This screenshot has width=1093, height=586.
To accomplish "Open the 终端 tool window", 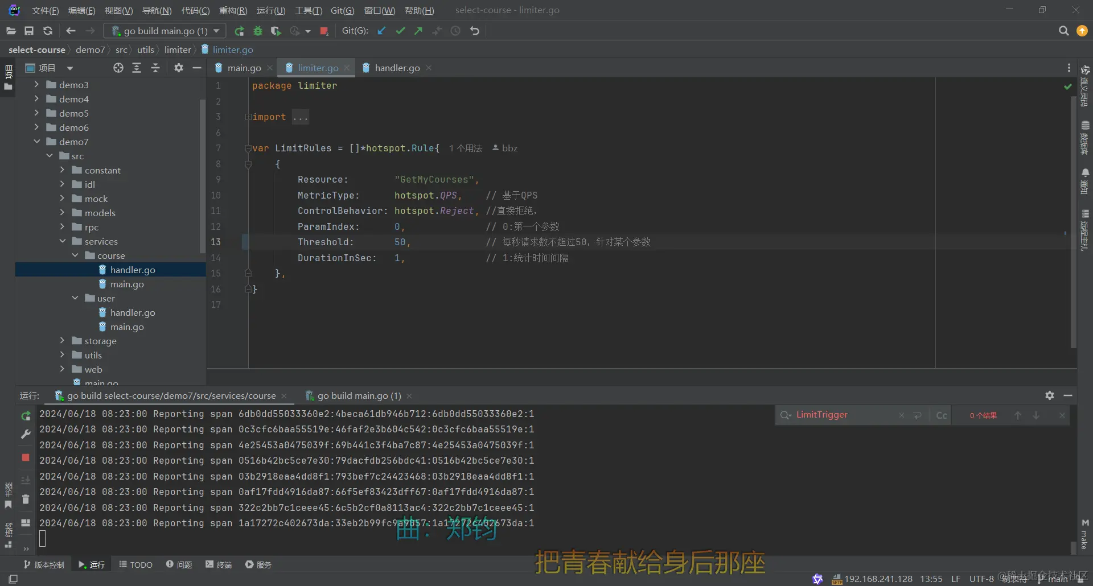I will pyautogui.click(x=219, y=564).
